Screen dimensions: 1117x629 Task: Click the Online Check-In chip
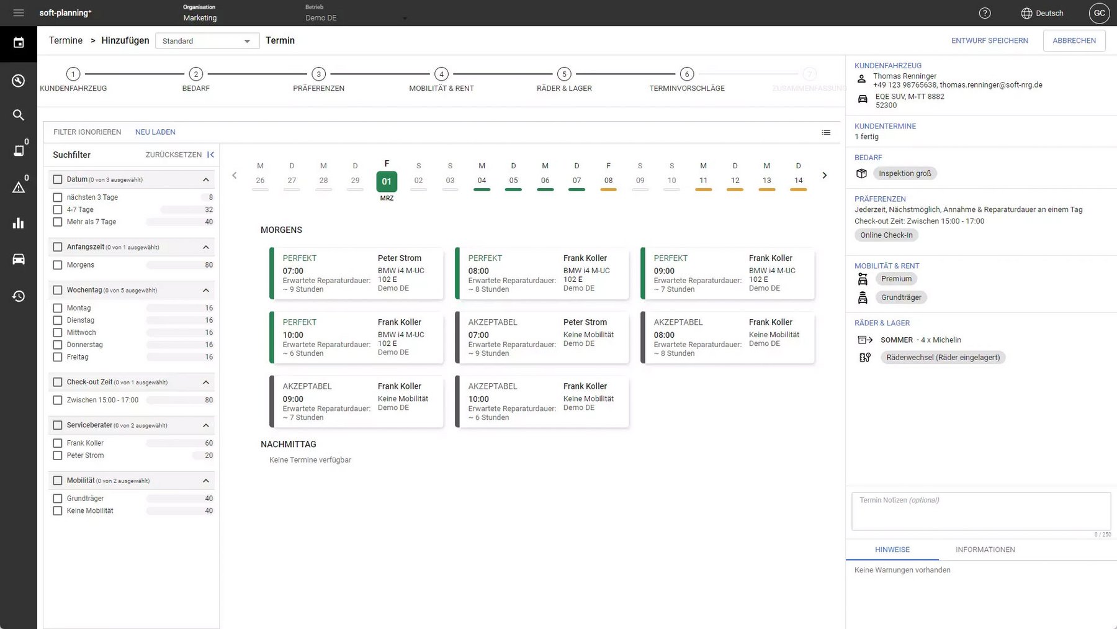coord(886,235)
